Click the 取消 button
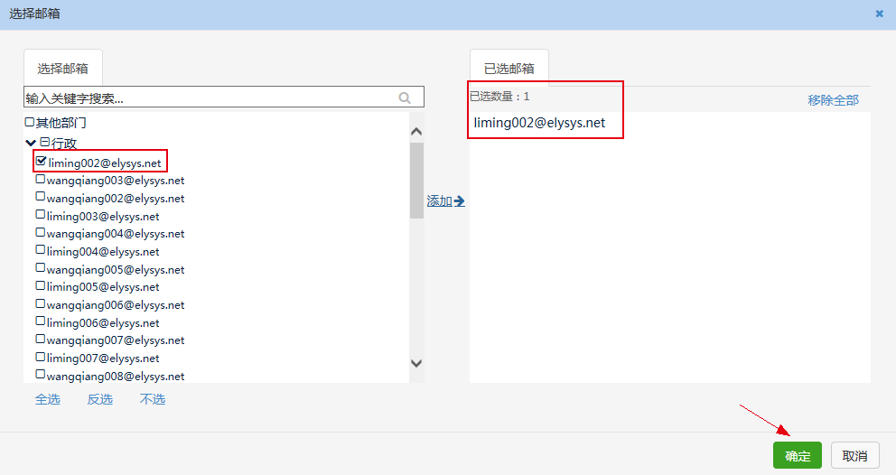The height and width of the screenshot is (475, 896). [854, 456]
